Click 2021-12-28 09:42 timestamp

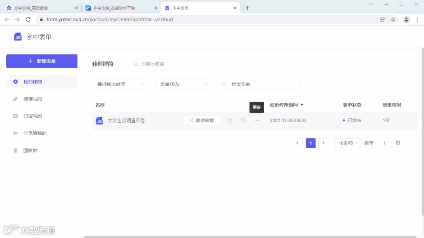288,121
